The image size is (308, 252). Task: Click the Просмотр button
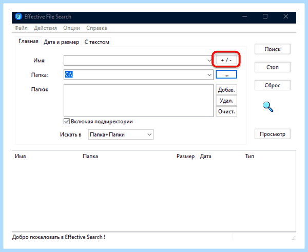(x=273, y=134)
